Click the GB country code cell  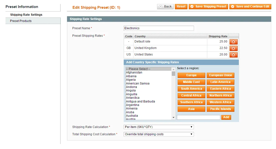129,48
